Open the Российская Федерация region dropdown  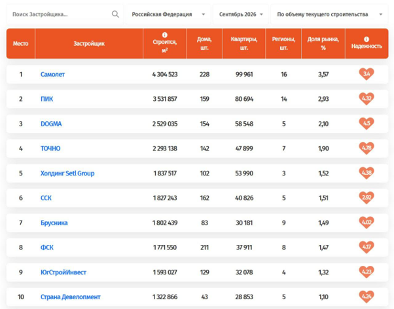coord(168,14)
